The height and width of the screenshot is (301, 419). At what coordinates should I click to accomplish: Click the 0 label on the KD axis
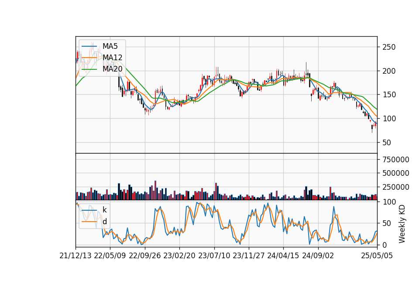pyautogui.click(x=385, y=245)
